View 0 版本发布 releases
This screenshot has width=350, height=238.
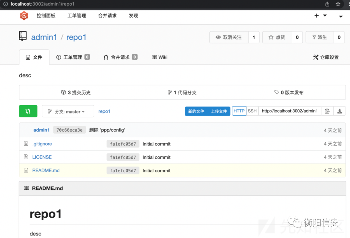[289, 92]
